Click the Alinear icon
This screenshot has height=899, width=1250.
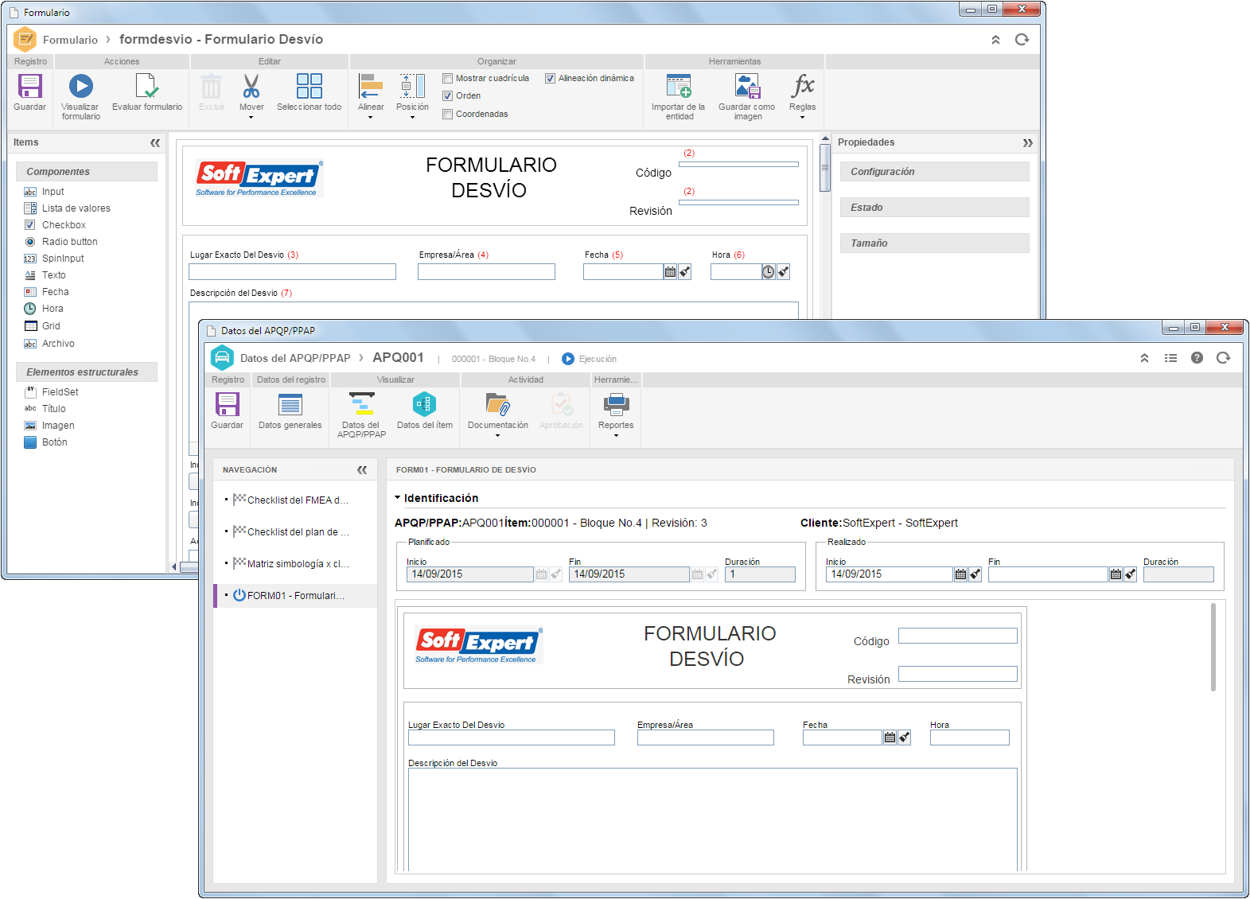(x=371, y=86)
